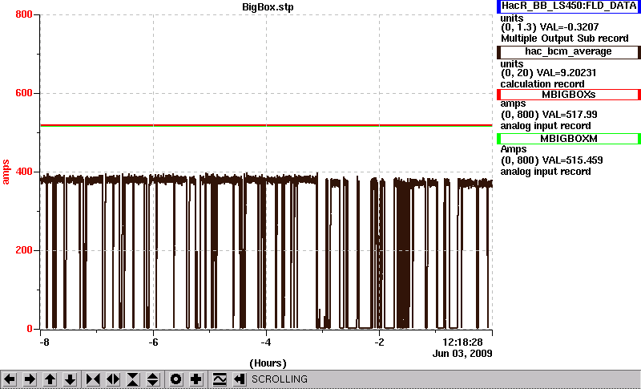
Task: Pan the plot down with down arrow
Action: 70,379
